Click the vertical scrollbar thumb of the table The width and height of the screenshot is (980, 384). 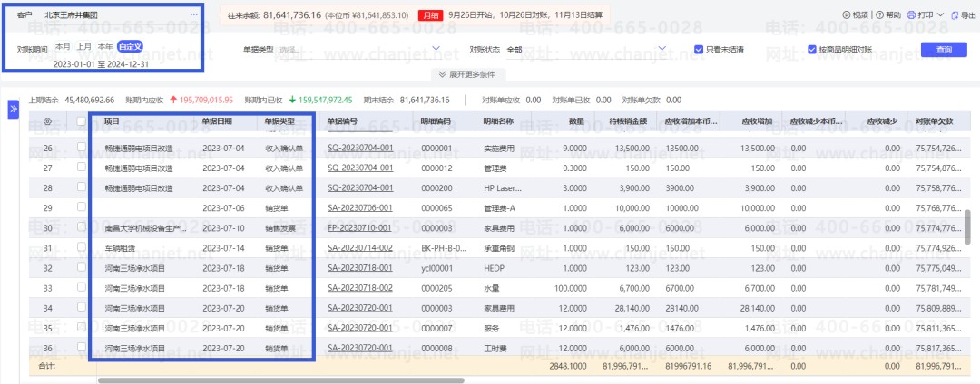[x=969, y=226]
